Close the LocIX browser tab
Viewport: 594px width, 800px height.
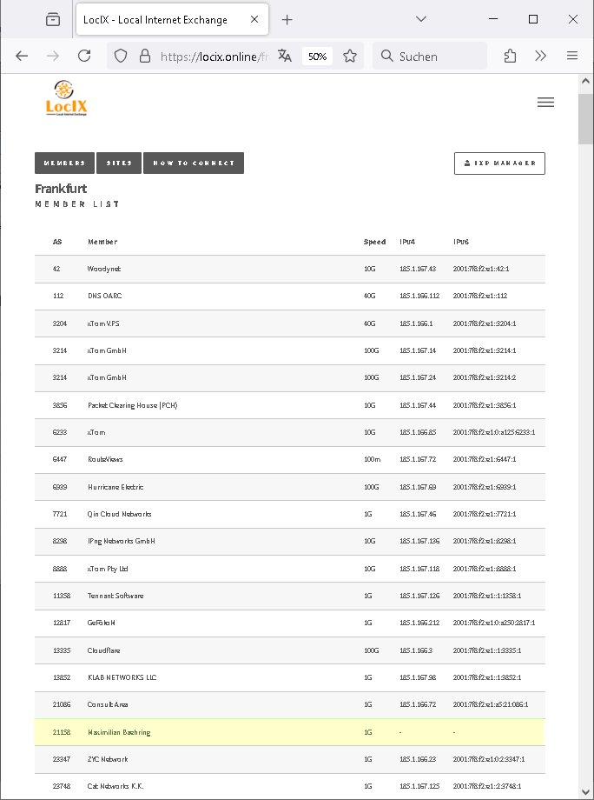pos(254,19)
